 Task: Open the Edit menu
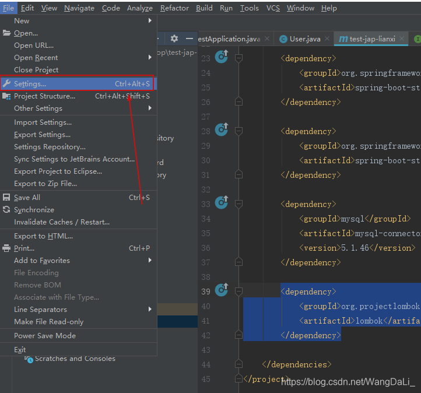click(27, 8)
